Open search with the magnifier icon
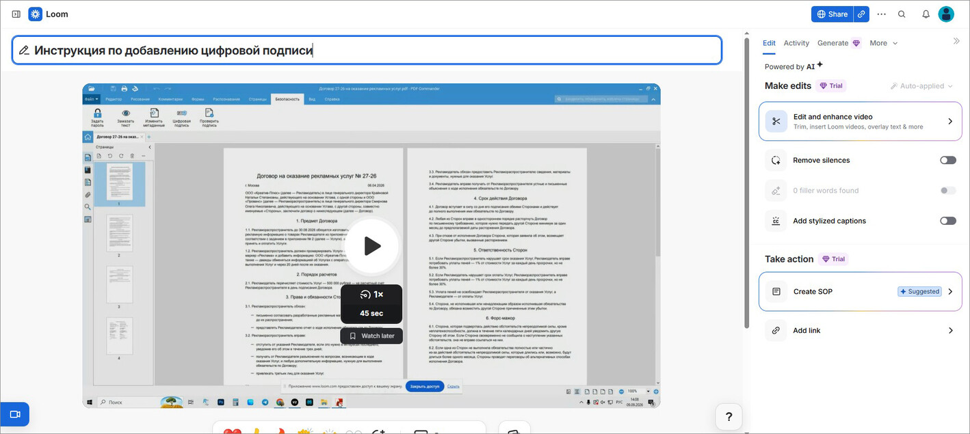Viewport: 970px width, 434px height. point(902,14)
